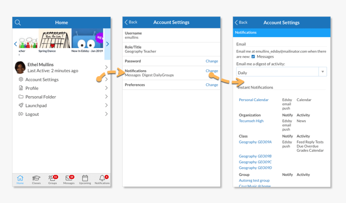Open Tecumseh High organization link
The width and height of the screenshot is (346, 203).
pos(251,121)
